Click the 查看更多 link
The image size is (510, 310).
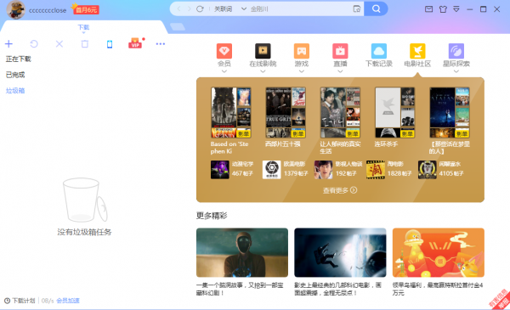coord(340,190)
